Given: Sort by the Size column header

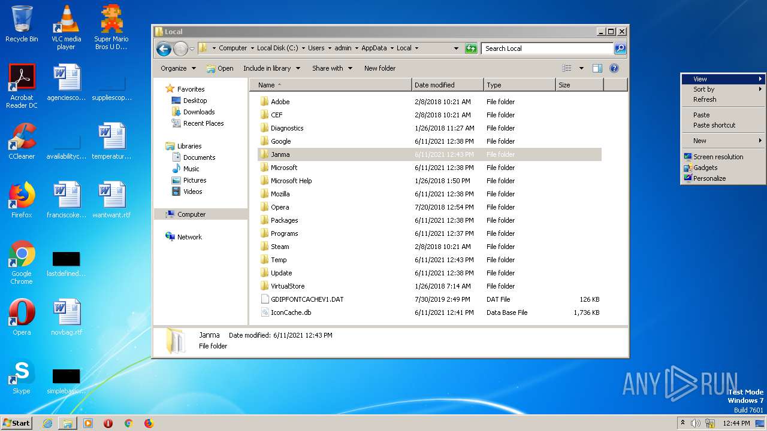Looking at the screenshot, I should (579, 85).
